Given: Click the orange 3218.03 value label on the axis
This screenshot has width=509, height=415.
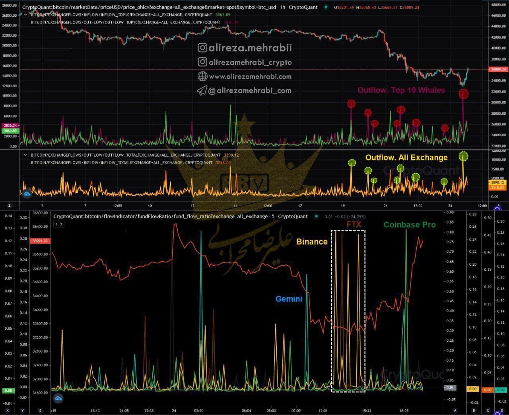Looking at the screenshot, I should pyautogui.click(x=498, y=188).
